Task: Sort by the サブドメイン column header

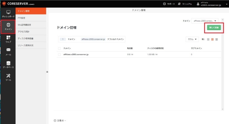Action: [x=197, y=48]
